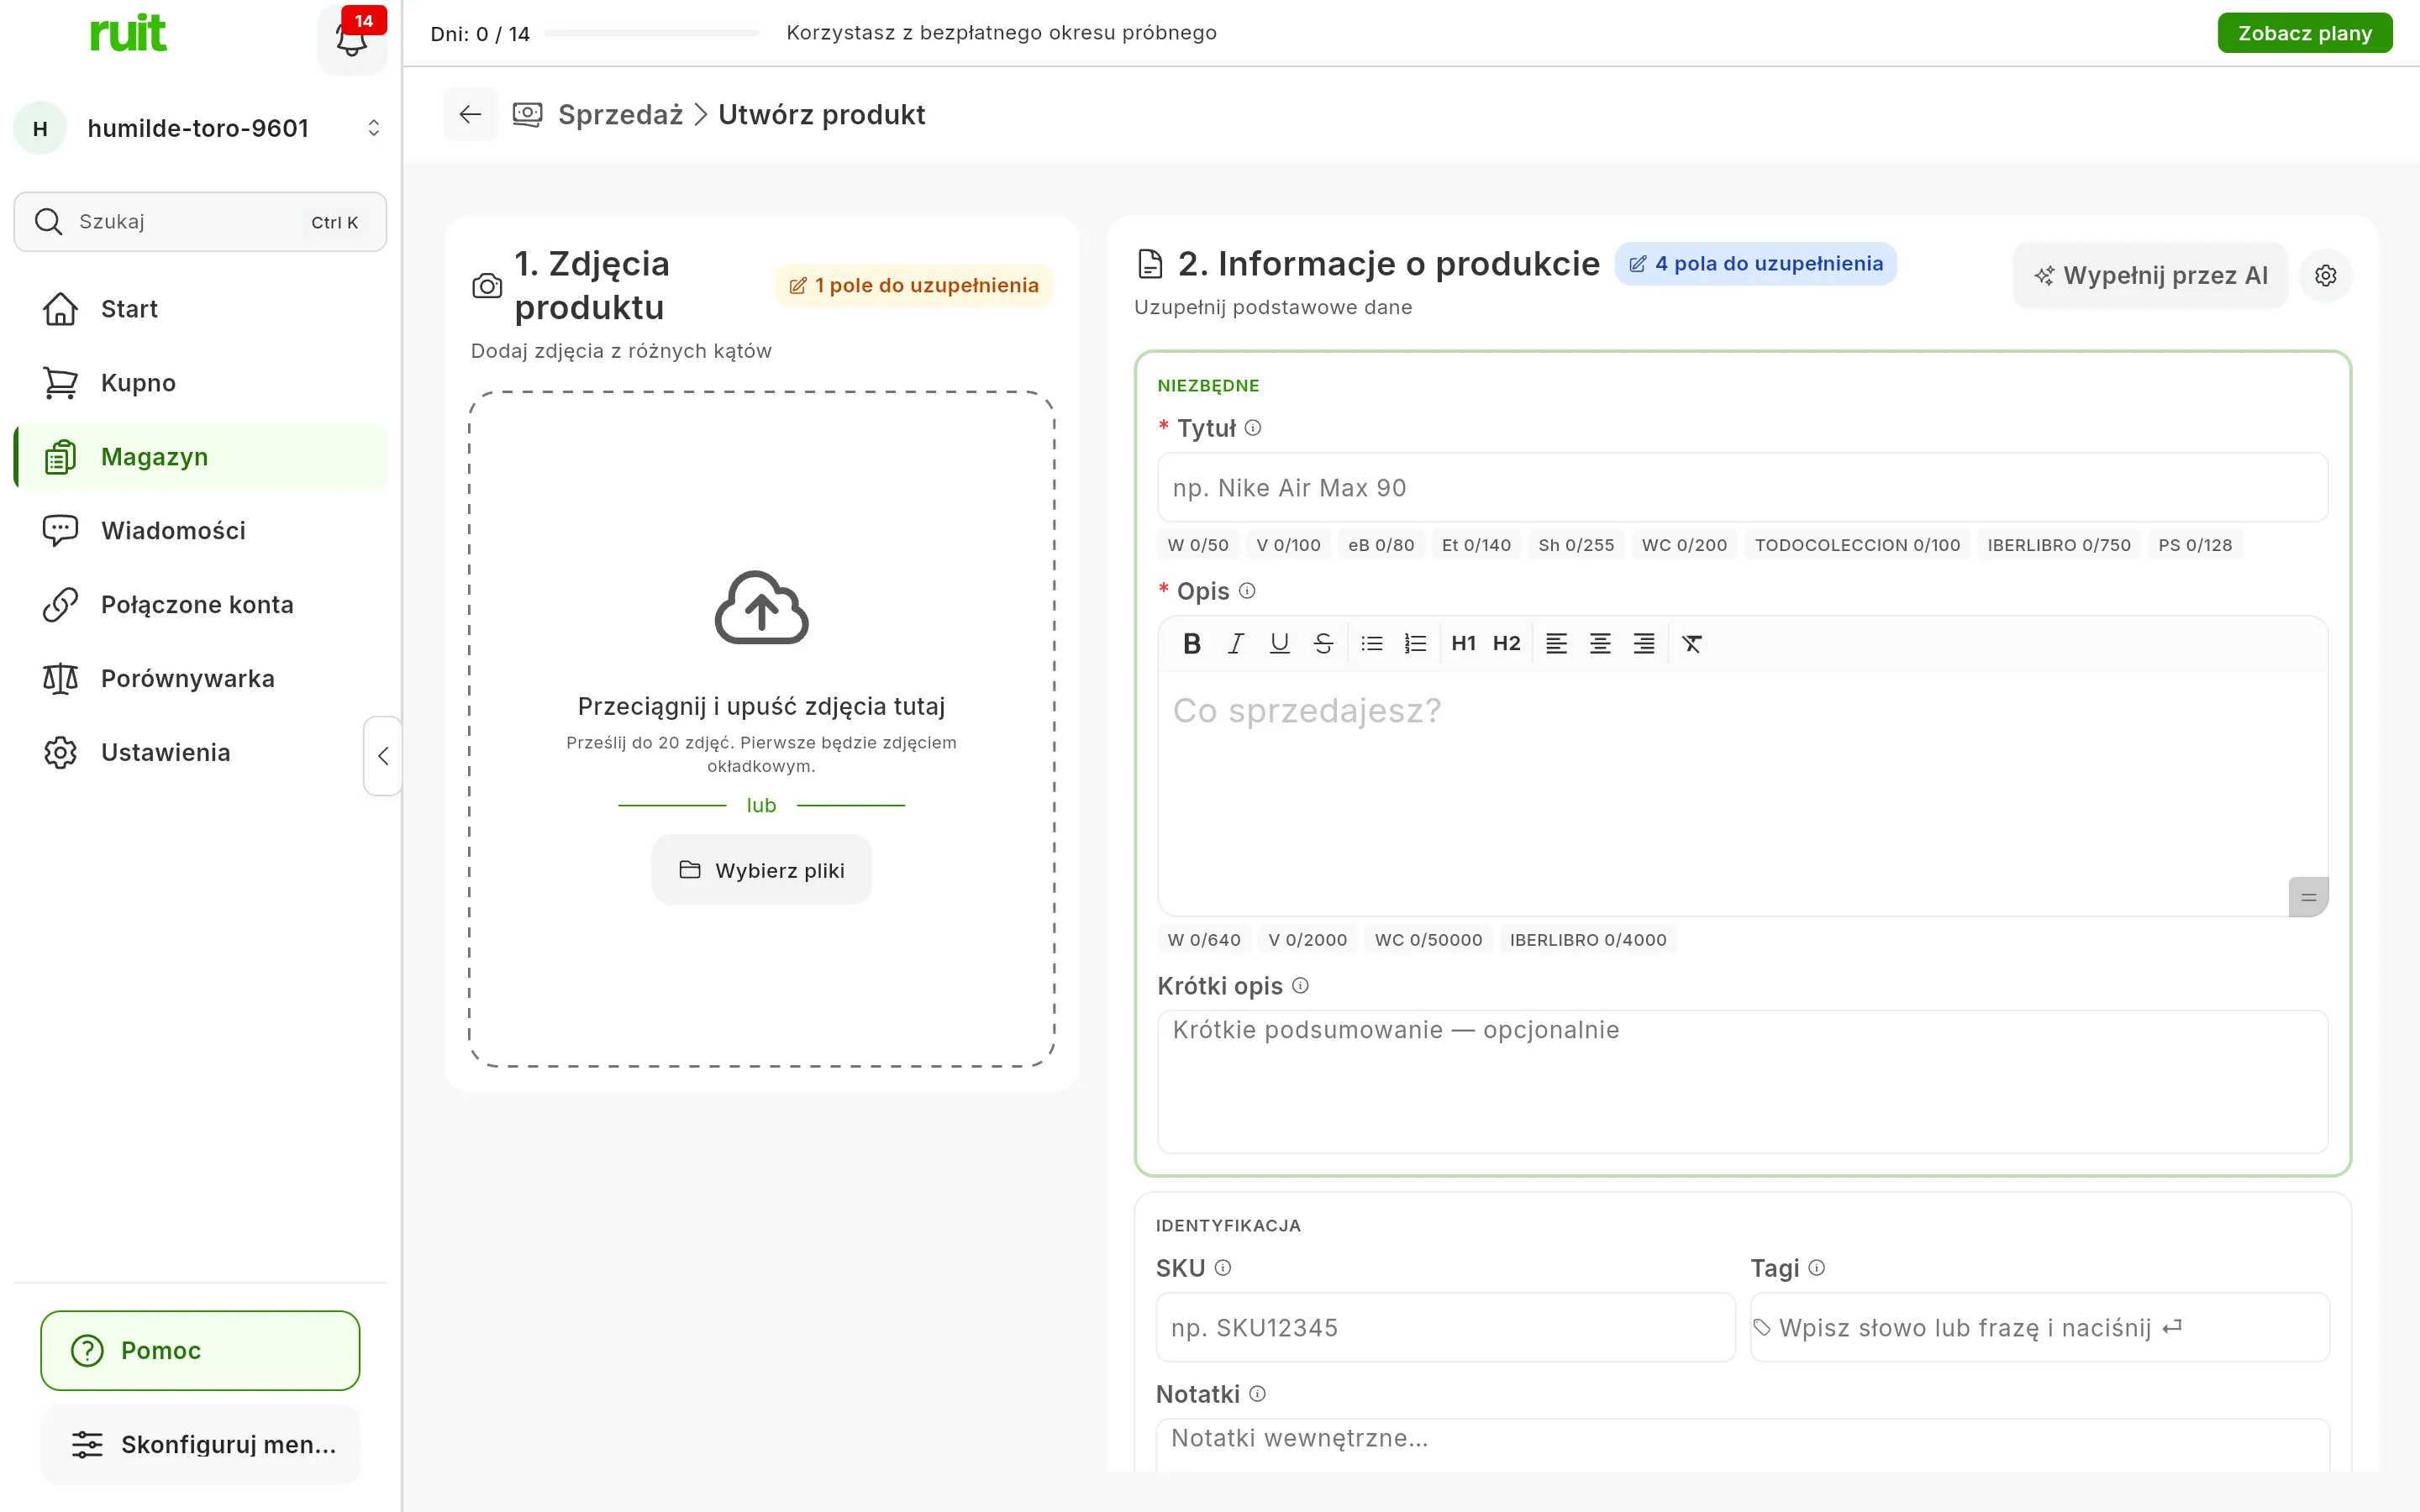Screen dimensions: 2420x1512
Task: Click Wypełnij przez AI button
Action: tap(2150, 275)
